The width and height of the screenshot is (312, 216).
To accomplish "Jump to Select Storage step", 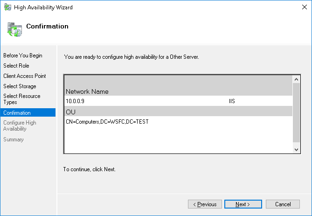I will pos(20,86).
